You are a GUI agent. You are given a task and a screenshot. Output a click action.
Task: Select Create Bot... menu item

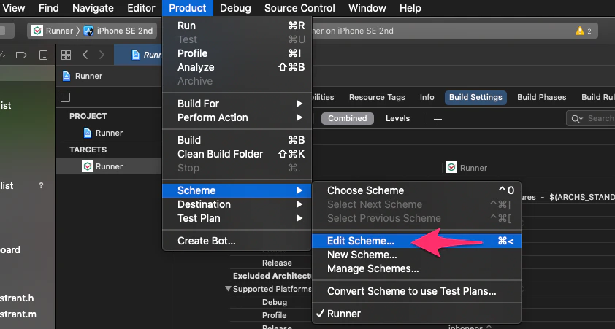(x=237, y=241)
